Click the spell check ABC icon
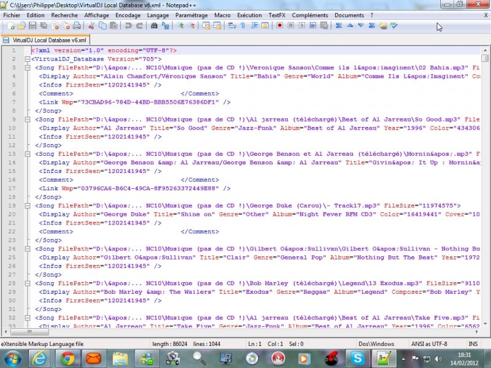The image size is (491, 368). point(393,26)
